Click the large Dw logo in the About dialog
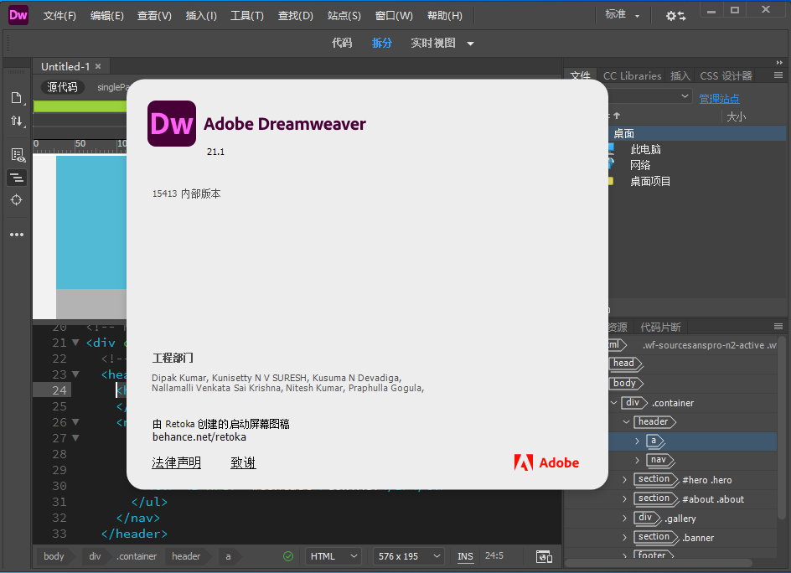The height and width of the screenshot is (573, 791). point(172,124)
